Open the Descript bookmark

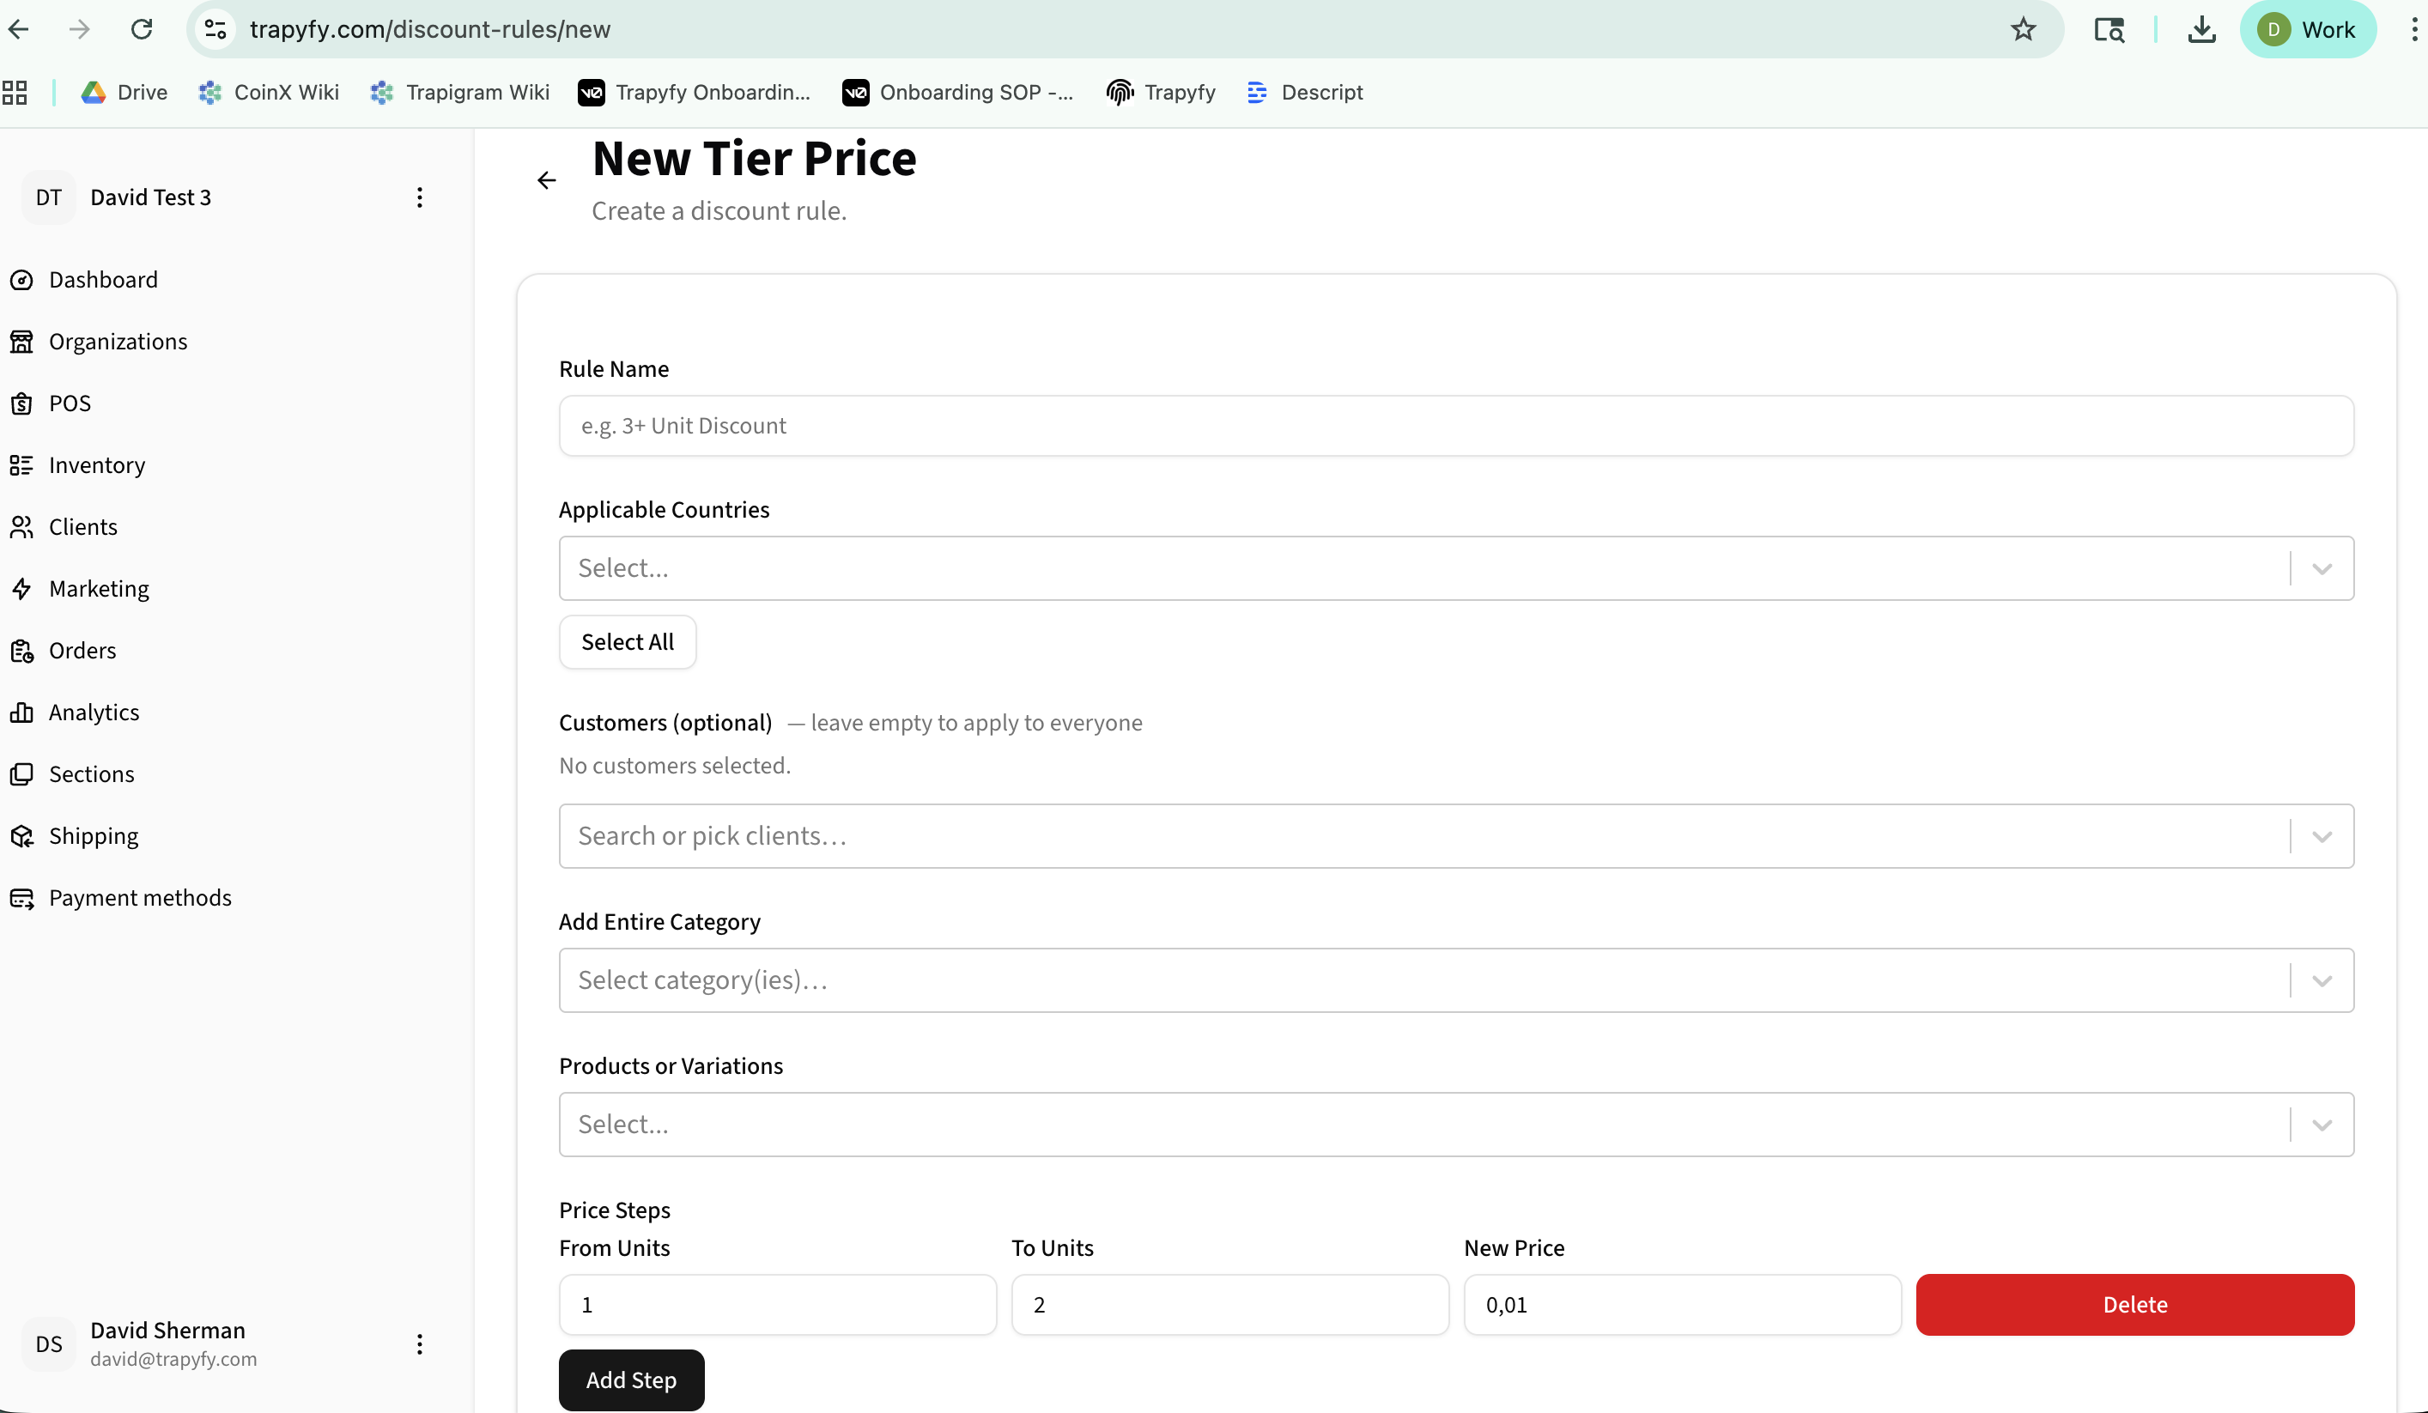1304,93
